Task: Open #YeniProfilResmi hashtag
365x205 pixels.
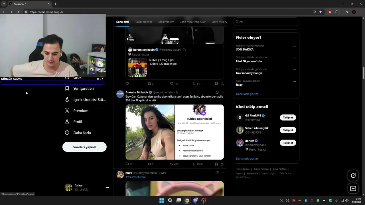Action: pos(136,177)
